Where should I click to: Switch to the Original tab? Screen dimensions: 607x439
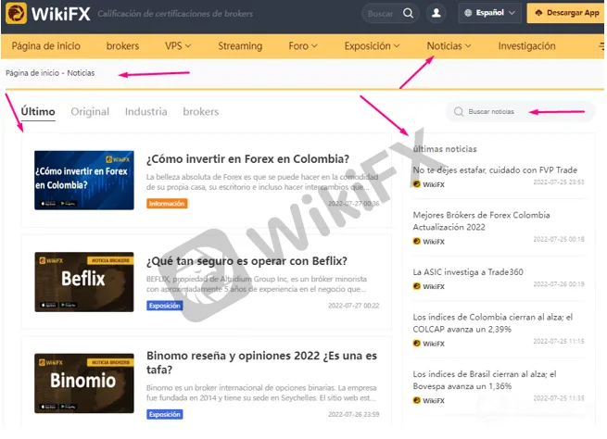[x=90, y=111]
